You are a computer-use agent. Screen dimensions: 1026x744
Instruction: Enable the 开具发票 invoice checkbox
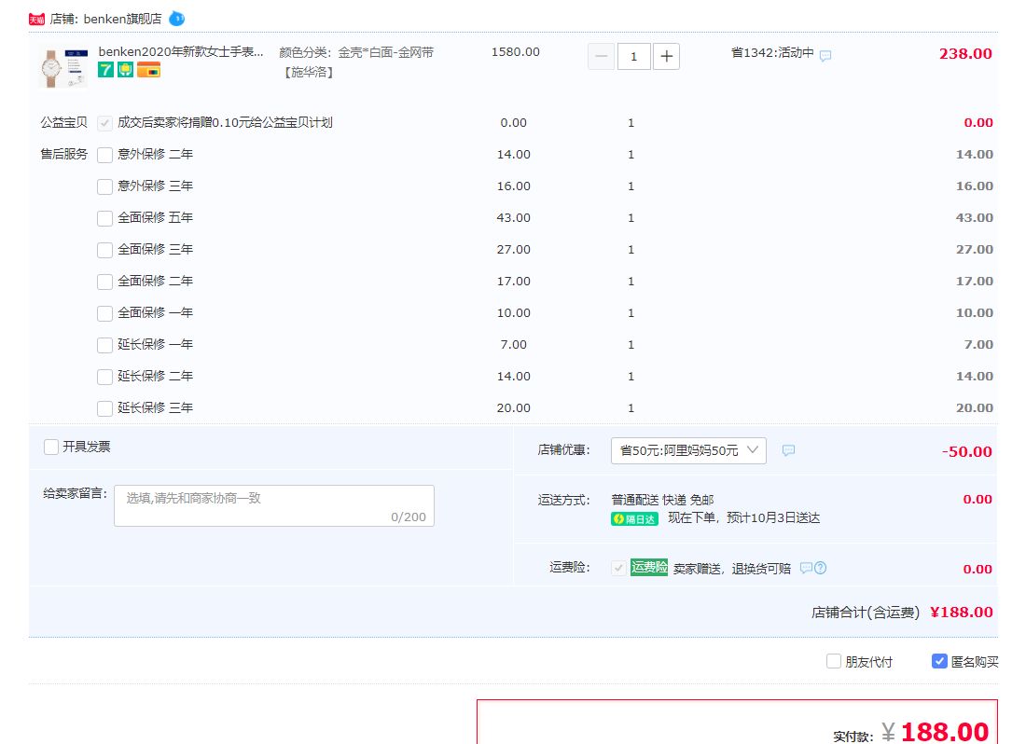coord(51,448)
